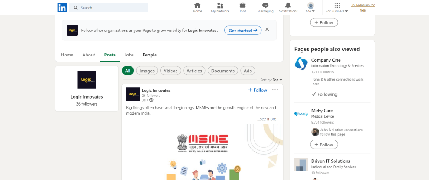Click the LinkedIn logo icon
429x180 pixels.
(62, 8)
